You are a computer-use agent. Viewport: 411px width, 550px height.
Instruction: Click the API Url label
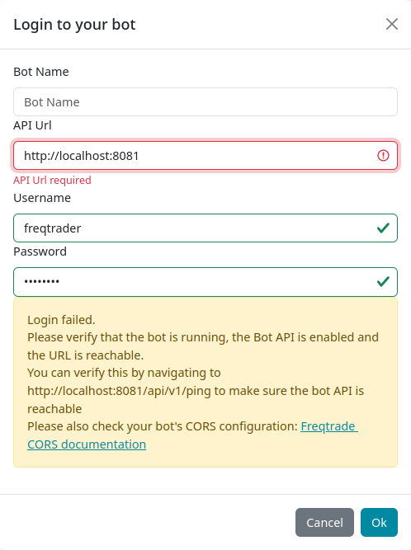(32, 125)
